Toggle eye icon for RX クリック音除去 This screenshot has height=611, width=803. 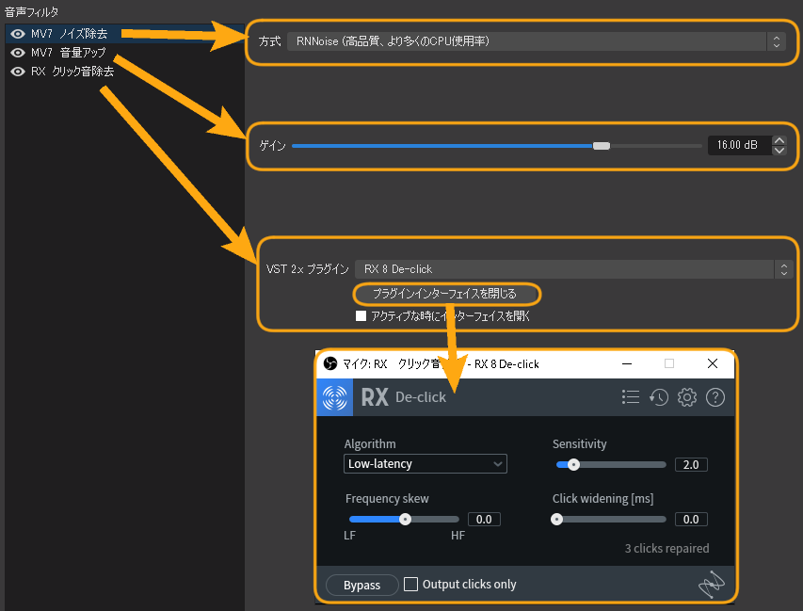17,72
